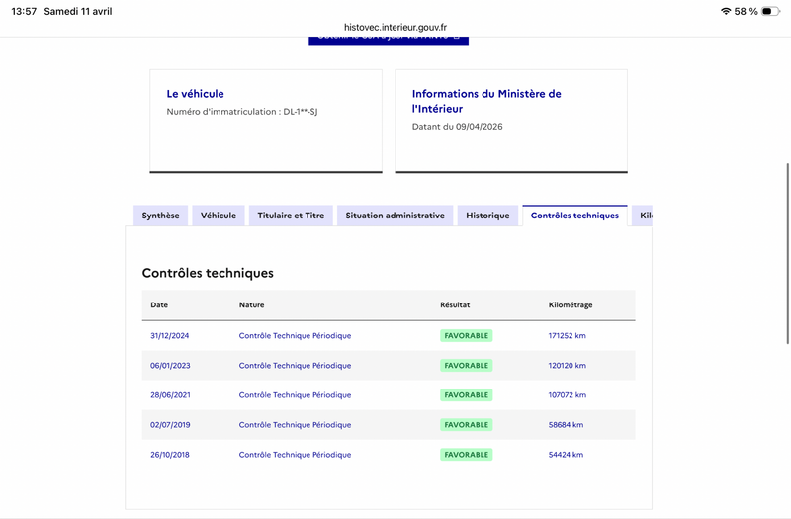
Task: Click the Datant du 09/04/2026 text
Action: click(457, 127)
